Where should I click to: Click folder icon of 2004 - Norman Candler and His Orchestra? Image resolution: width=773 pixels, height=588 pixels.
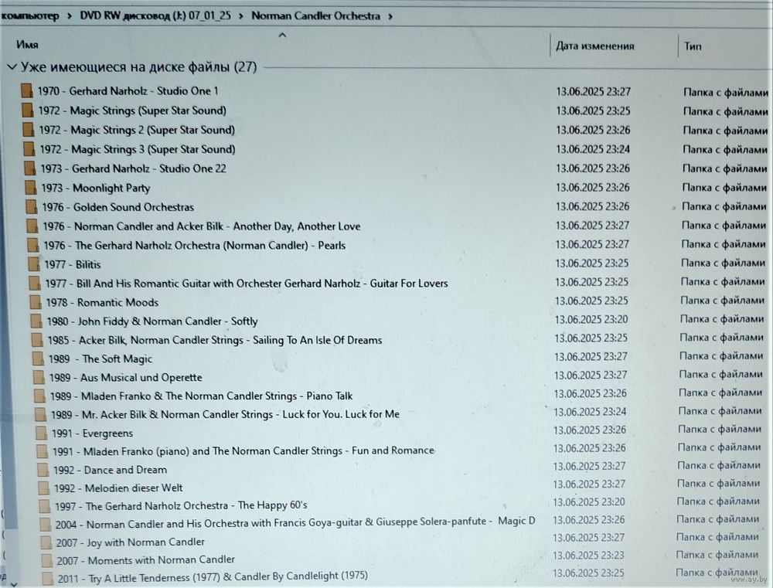click(46, 525)
